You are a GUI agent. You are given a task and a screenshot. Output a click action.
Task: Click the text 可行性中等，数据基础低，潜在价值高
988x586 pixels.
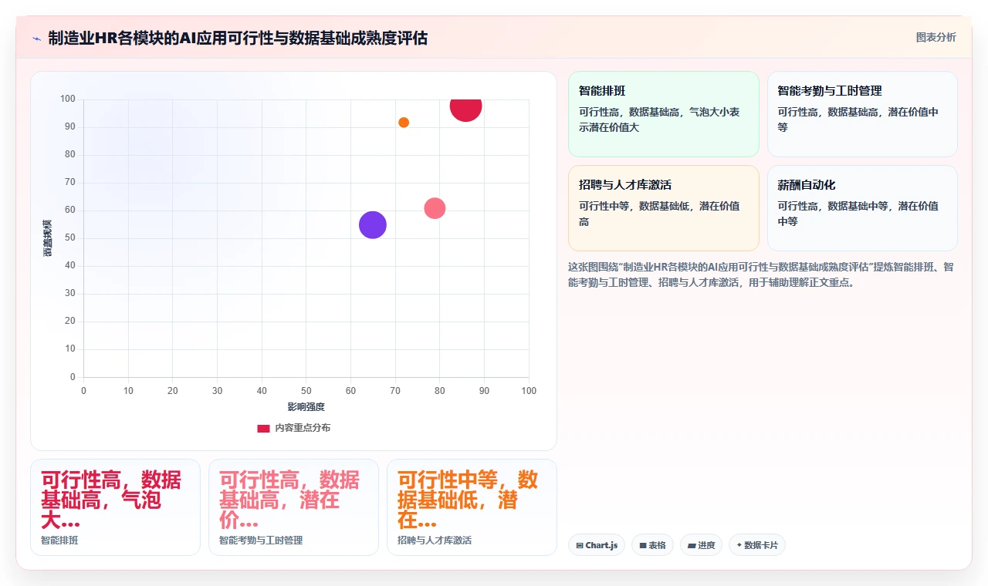pyautogui.click(x=659, y=214)
